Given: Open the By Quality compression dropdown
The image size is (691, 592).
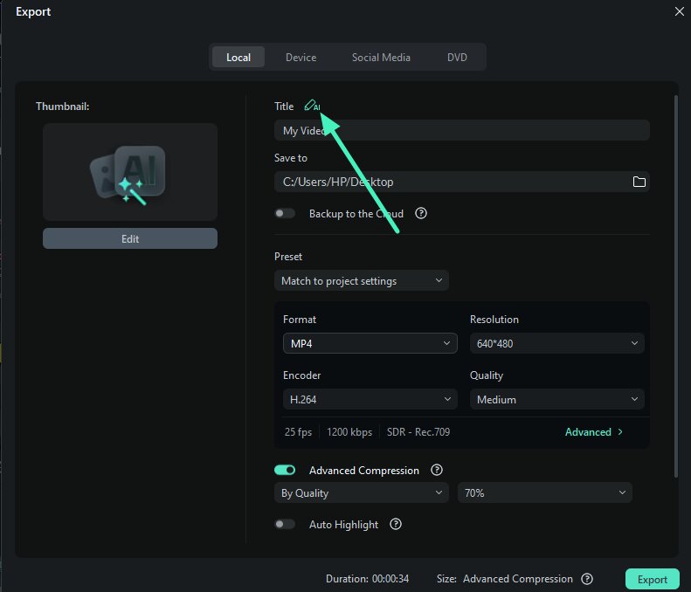Looking at the screenshot, I should coord(362,492).
